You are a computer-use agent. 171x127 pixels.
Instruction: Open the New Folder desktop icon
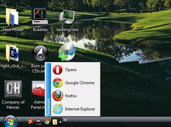click(12, 17)
